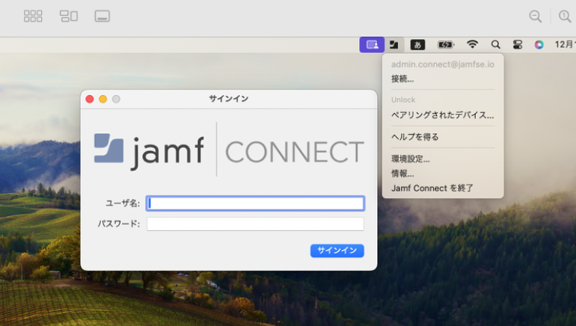Open 環境設定... from the menu
This screenshot has height=326, width=576.
click(x=411, y=159)
